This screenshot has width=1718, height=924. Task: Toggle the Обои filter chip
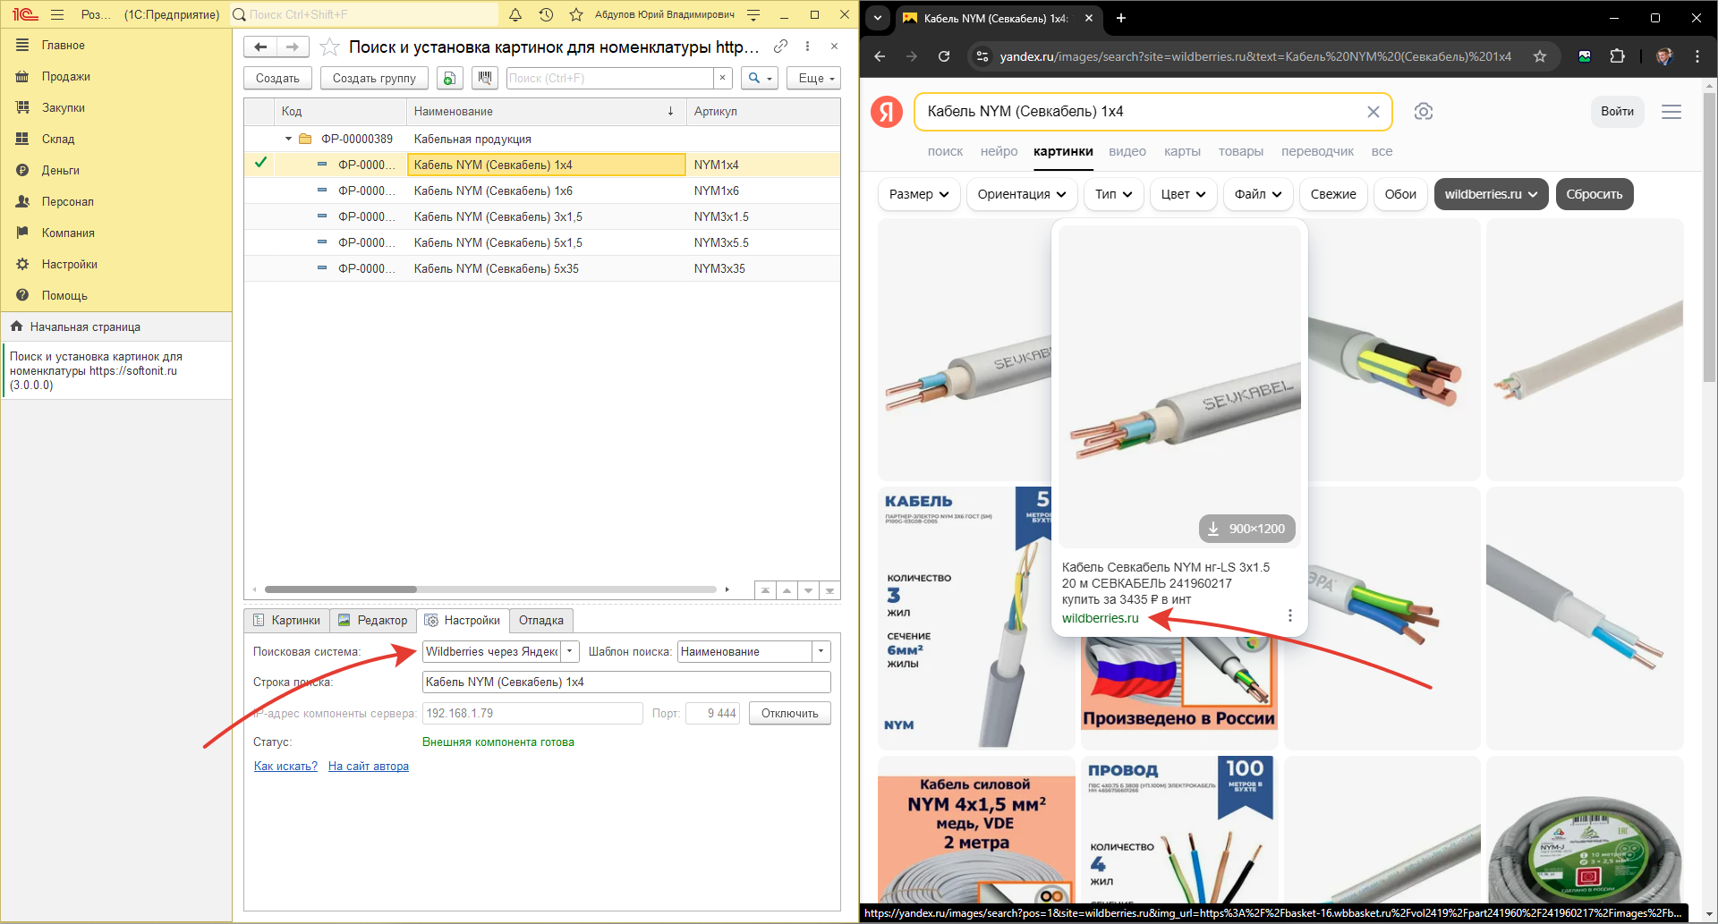coord(1399,194)
